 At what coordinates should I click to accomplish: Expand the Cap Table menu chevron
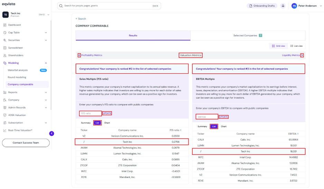(x=46, y=33)
